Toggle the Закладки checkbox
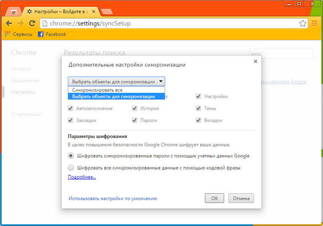Image resolution: width=323 pixels, height=226 pixels. pos(70,120)
